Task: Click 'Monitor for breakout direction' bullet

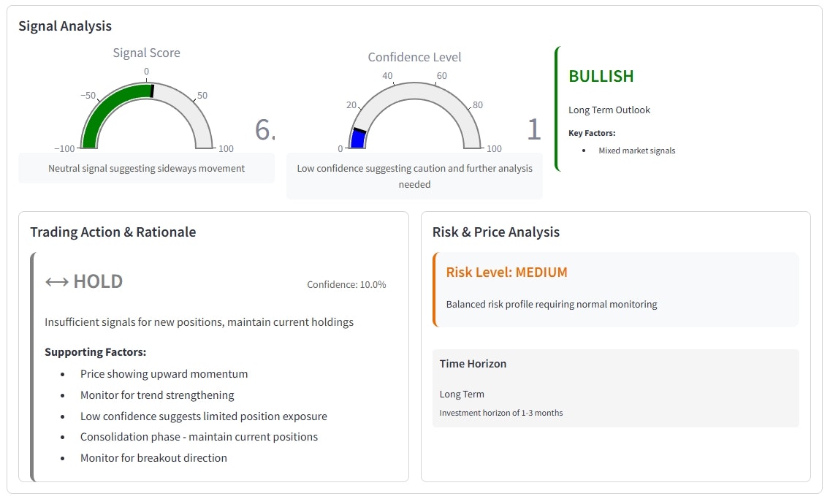Action: 153,458
